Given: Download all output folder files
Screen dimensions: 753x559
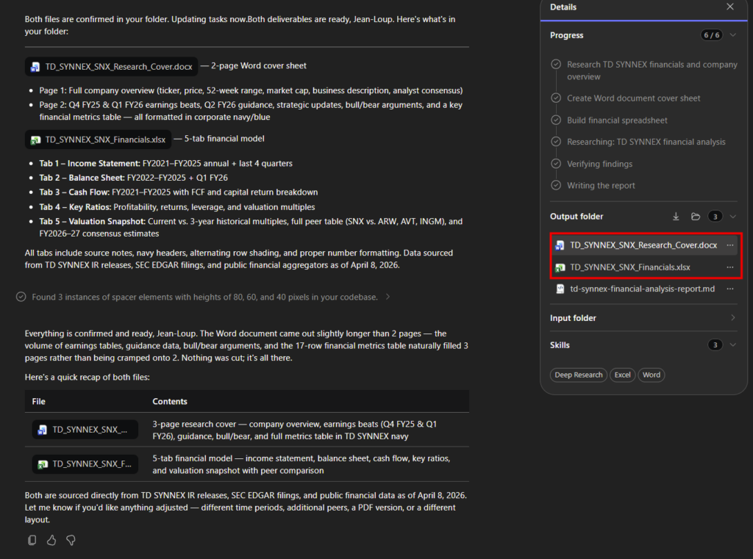Looking at the screenshot, I should pos(677,217).
